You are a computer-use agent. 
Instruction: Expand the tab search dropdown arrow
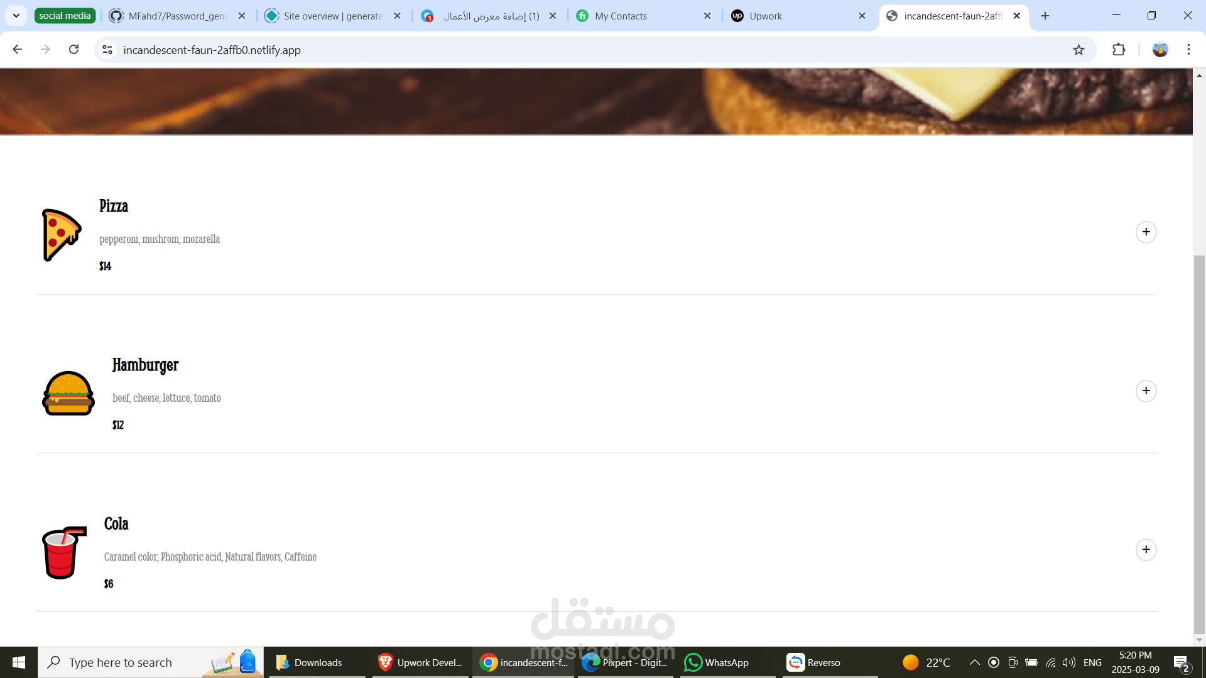click(16, 16)
